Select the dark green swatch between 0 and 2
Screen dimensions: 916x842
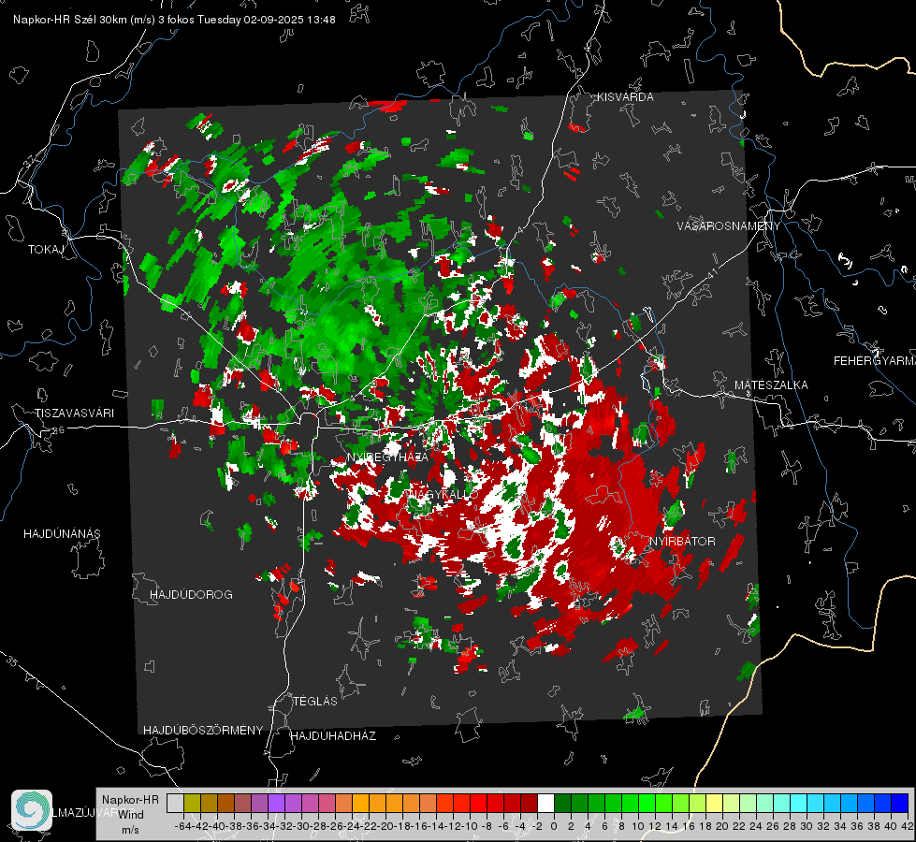point(562,803)
